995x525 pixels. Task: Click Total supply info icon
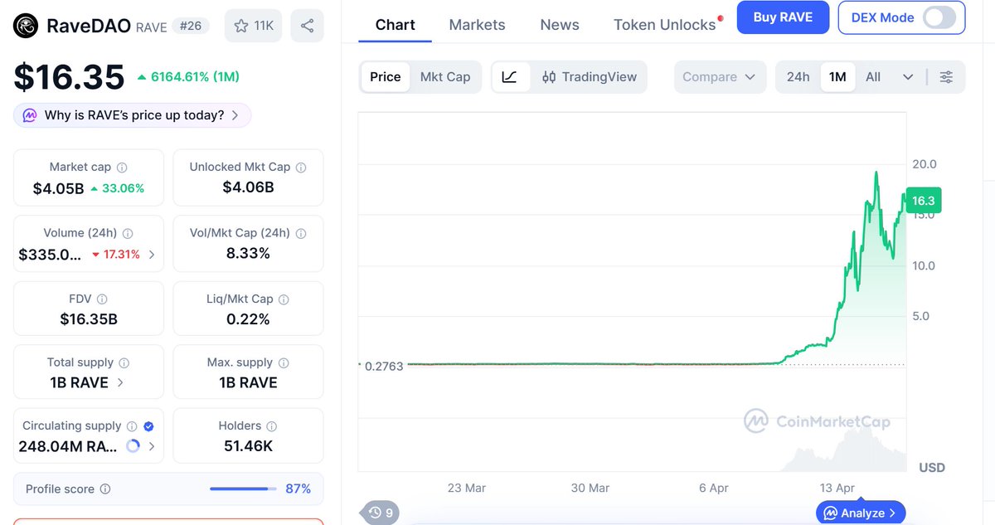124,363
